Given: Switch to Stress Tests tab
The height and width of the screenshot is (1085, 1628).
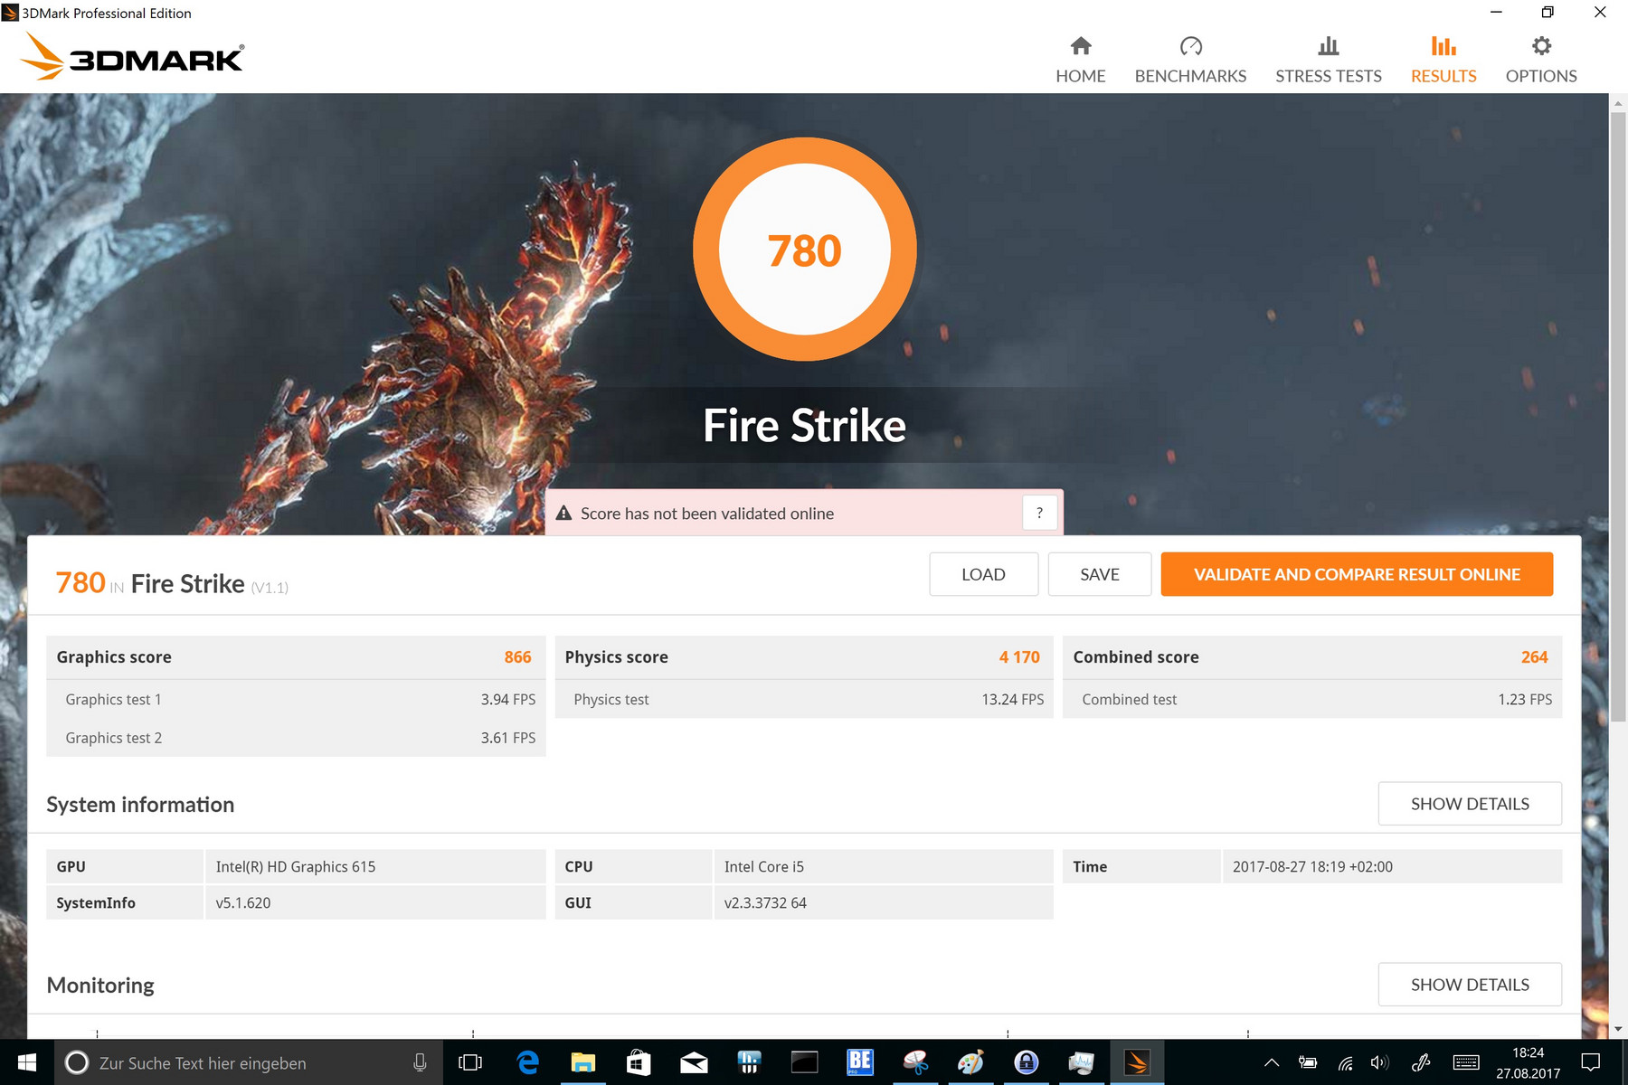Looking at the screenshot, I should (1328, 61).
